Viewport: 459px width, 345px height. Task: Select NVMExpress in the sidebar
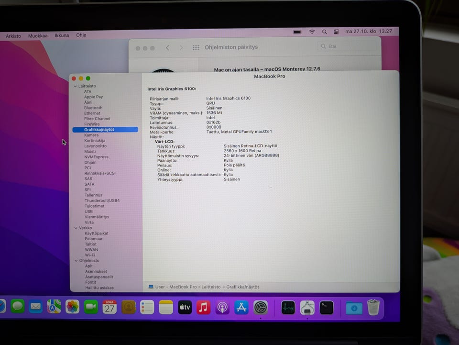(96, 157)
